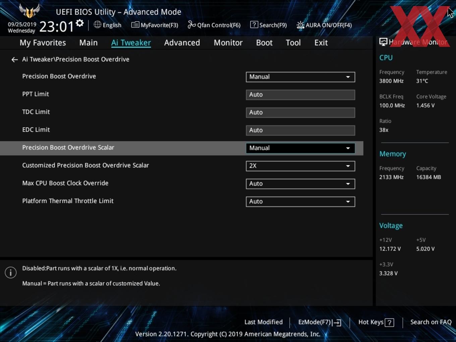Click Search on FAQ link
The height and width of the screenshot is (342, 456).
pos(431,322)
